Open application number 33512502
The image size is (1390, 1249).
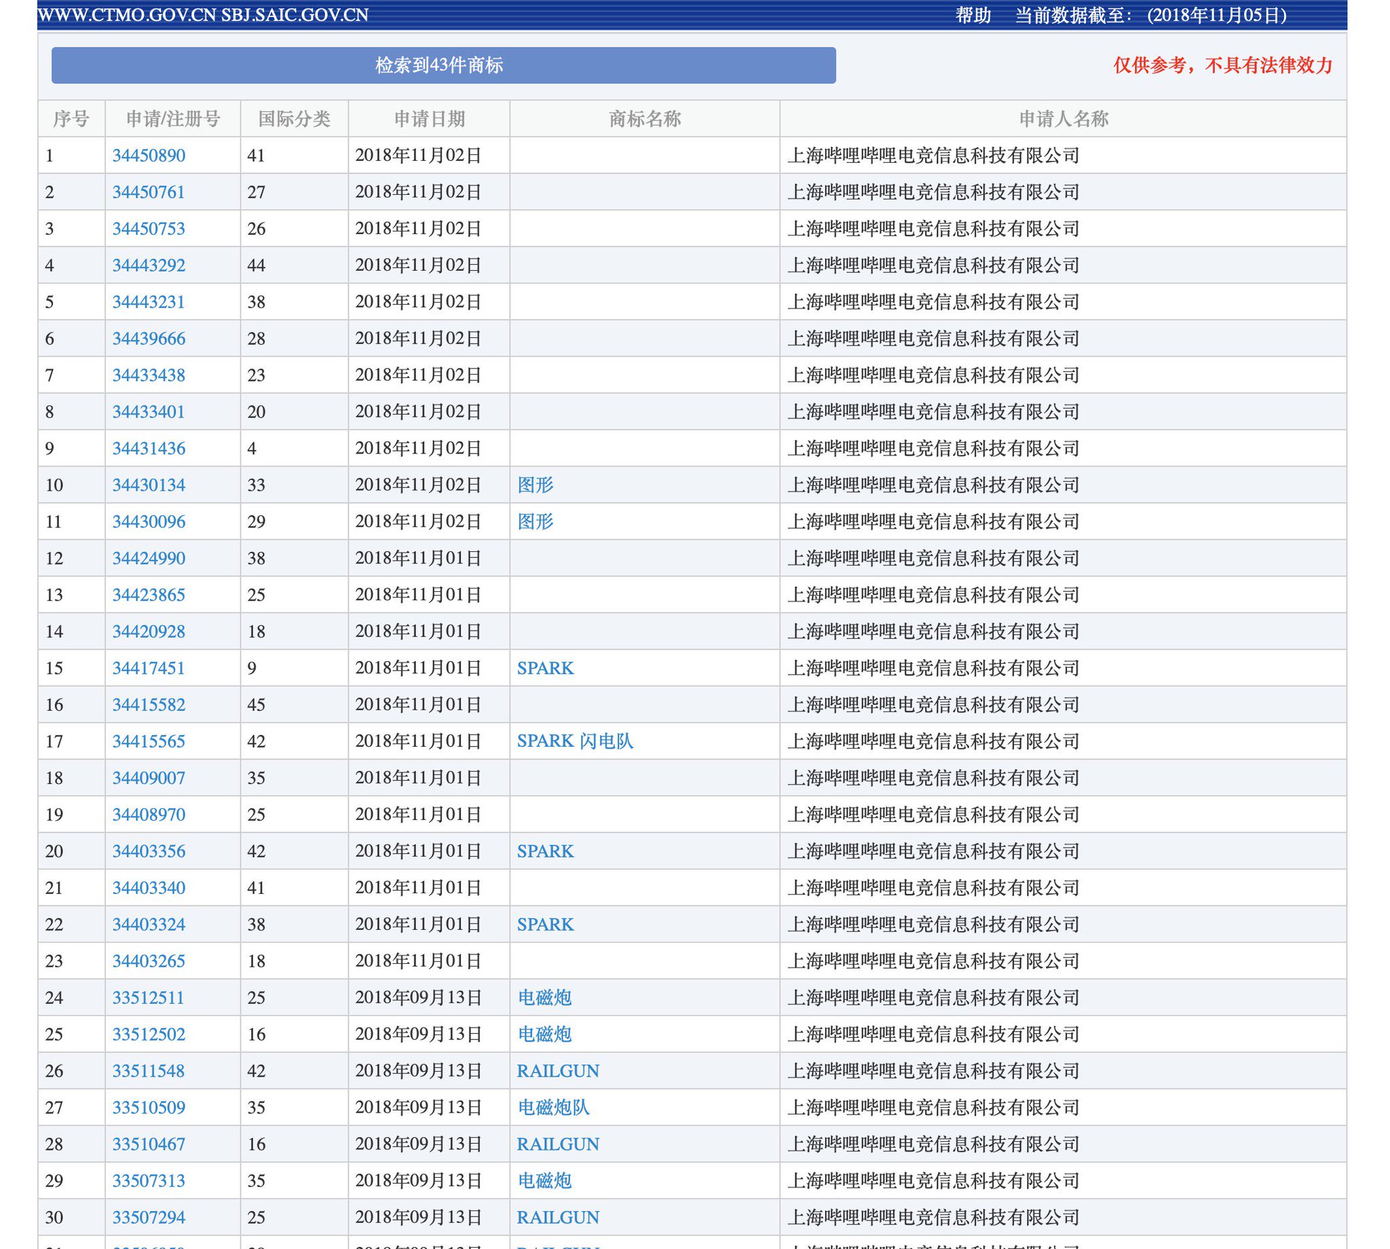coord(149,1034)
